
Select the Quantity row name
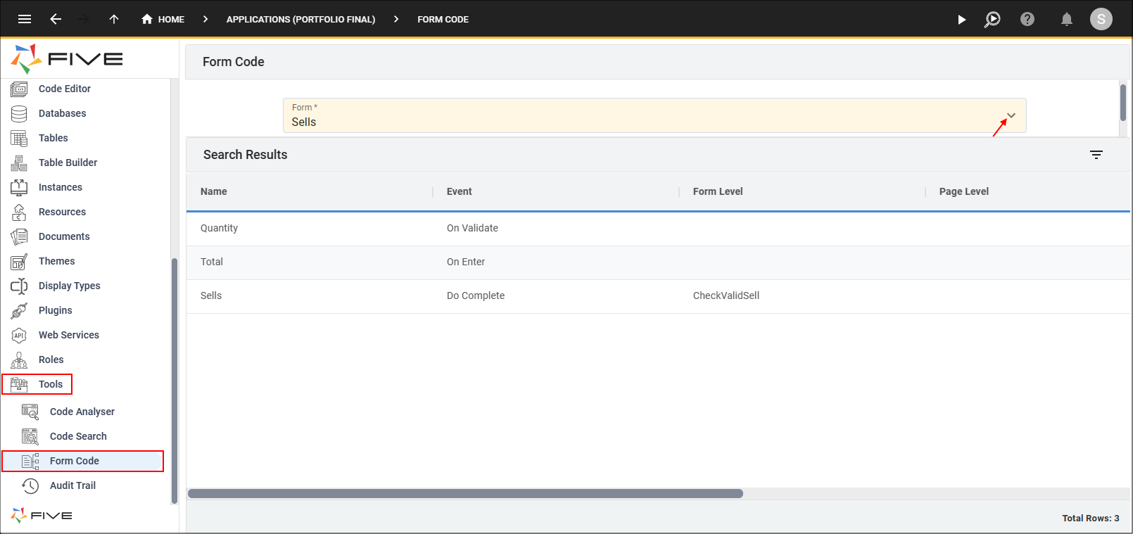pyautogui.click(x=219, y=228)
